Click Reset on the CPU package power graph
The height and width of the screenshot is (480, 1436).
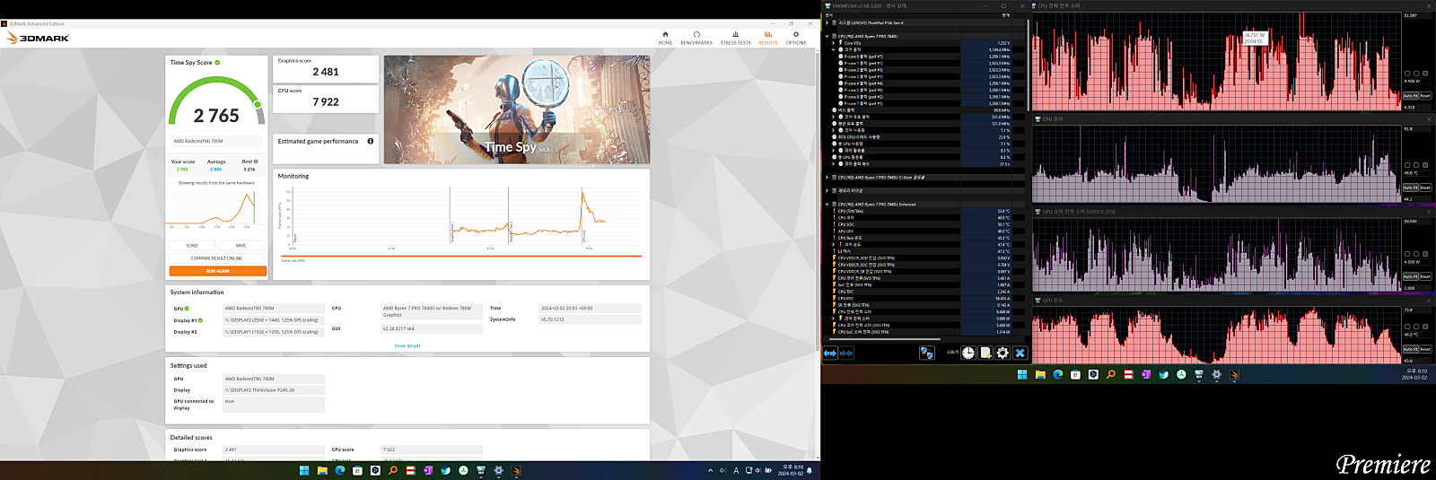pos(1425,96)
